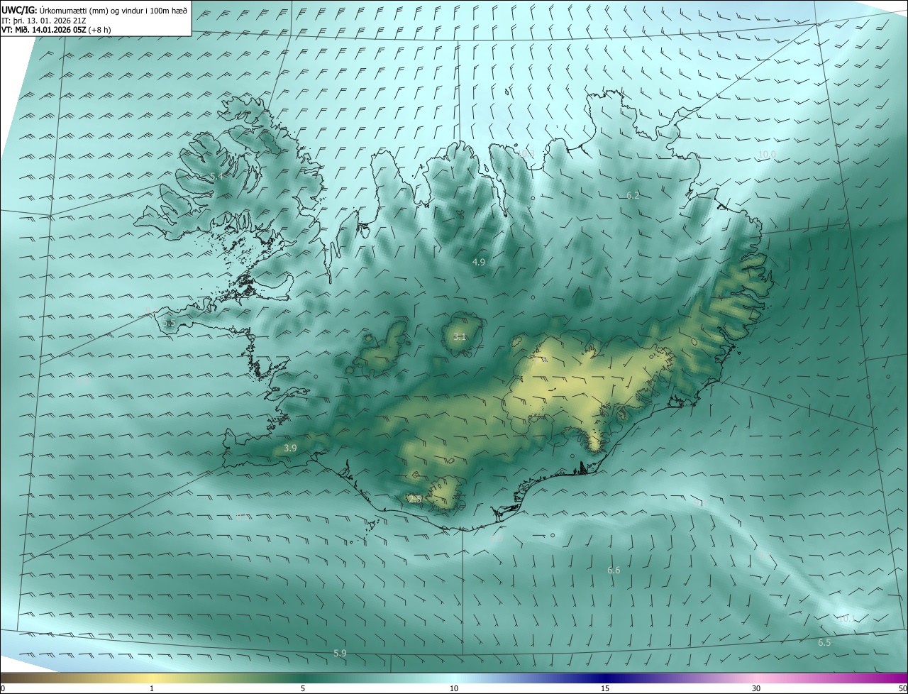908x694 pixels.
Task: Click the 10.3 value label on the map
Action: tap(526, 153)
